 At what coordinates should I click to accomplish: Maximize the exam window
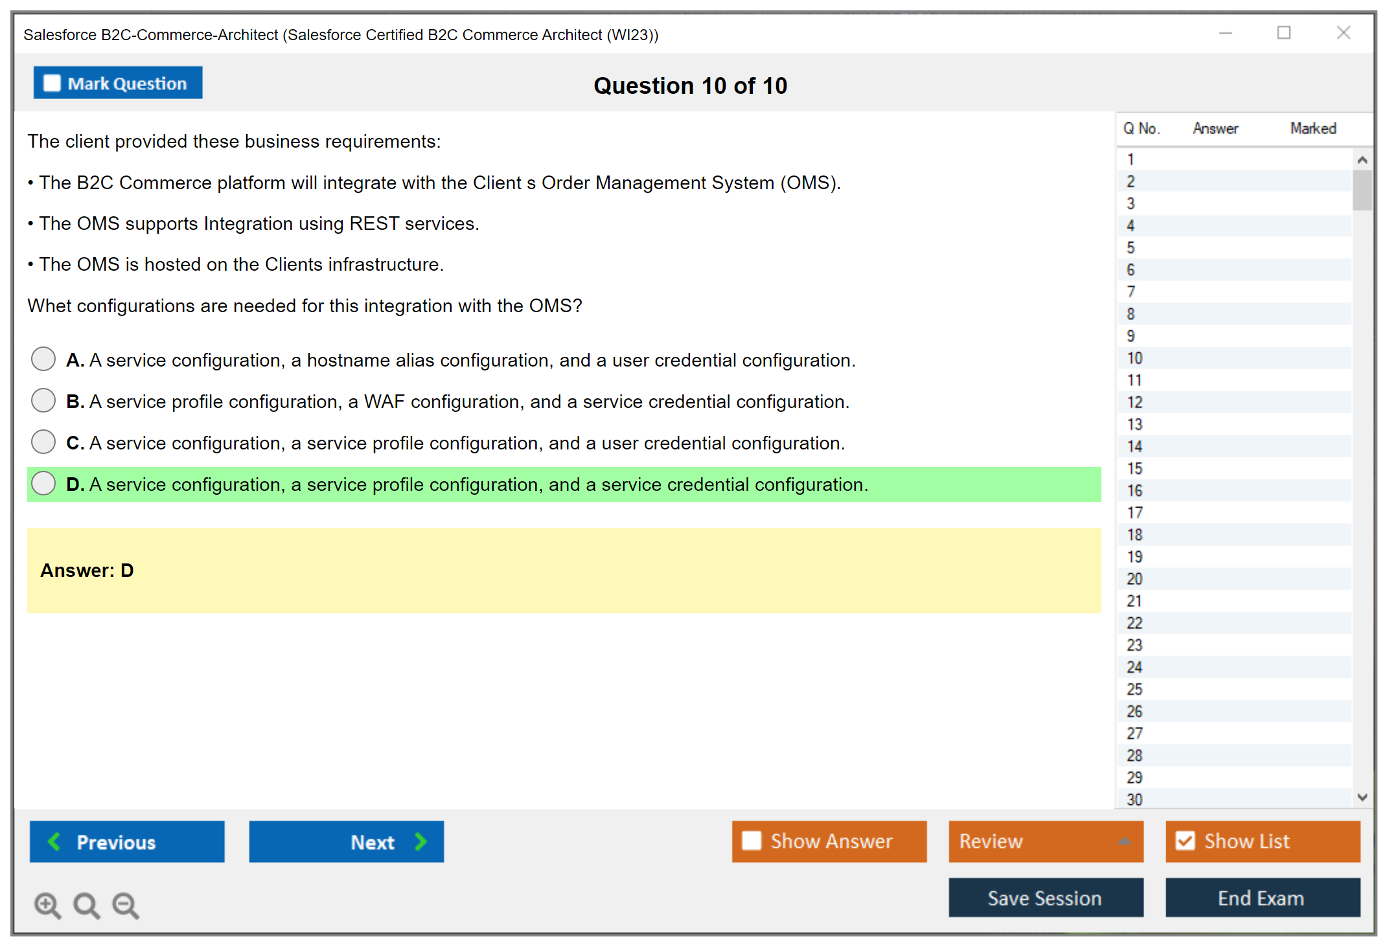pos(1284,33)
